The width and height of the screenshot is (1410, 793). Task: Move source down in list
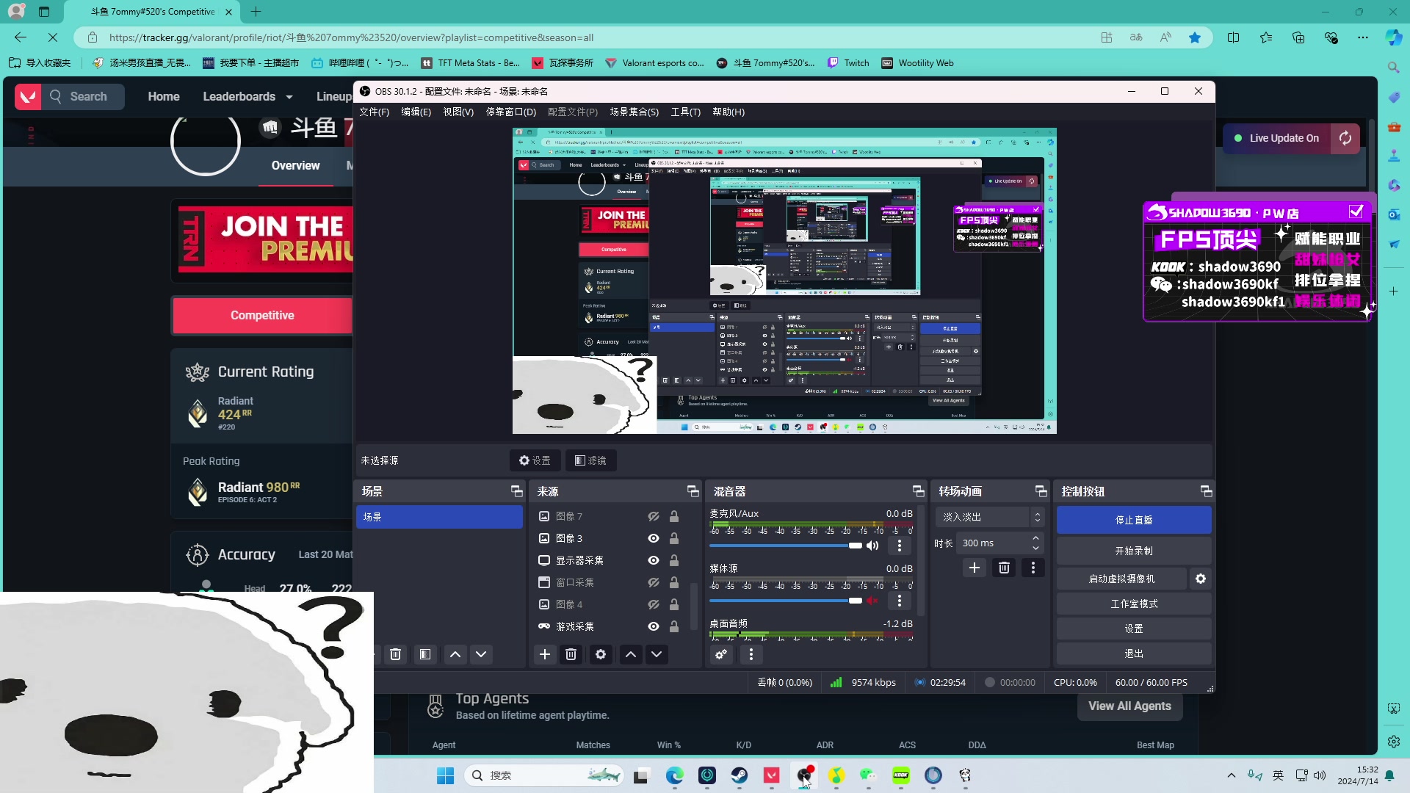657,654
